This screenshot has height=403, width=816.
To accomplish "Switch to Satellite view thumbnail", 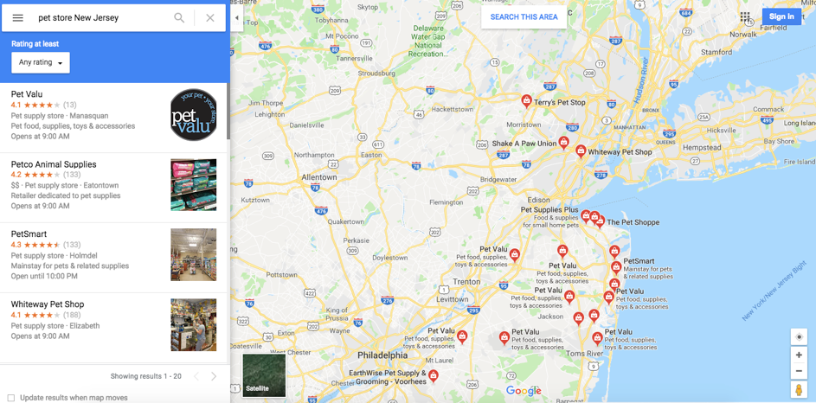I will tap(265, 375).
